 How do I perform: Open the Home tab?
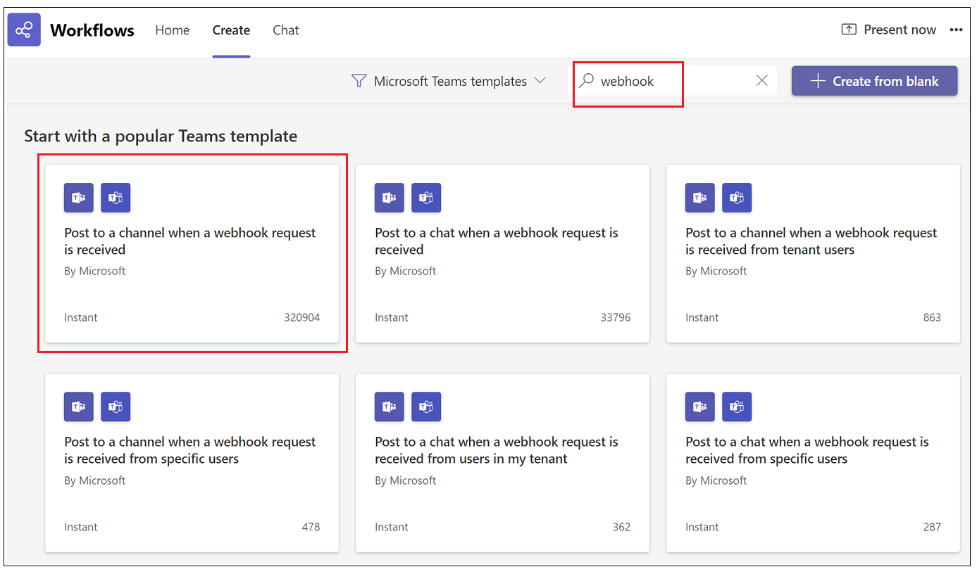tap(173, 30)
